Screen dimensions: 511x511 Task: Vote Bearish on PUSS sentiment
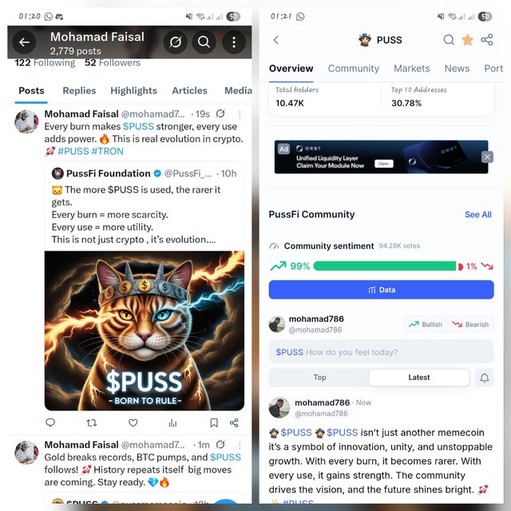pos(470,324)
